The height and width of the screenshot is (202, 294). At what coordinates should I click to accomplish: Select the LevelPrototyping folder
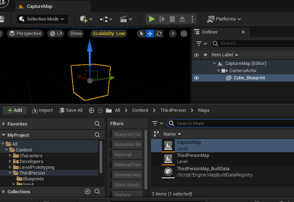point(37,167)
